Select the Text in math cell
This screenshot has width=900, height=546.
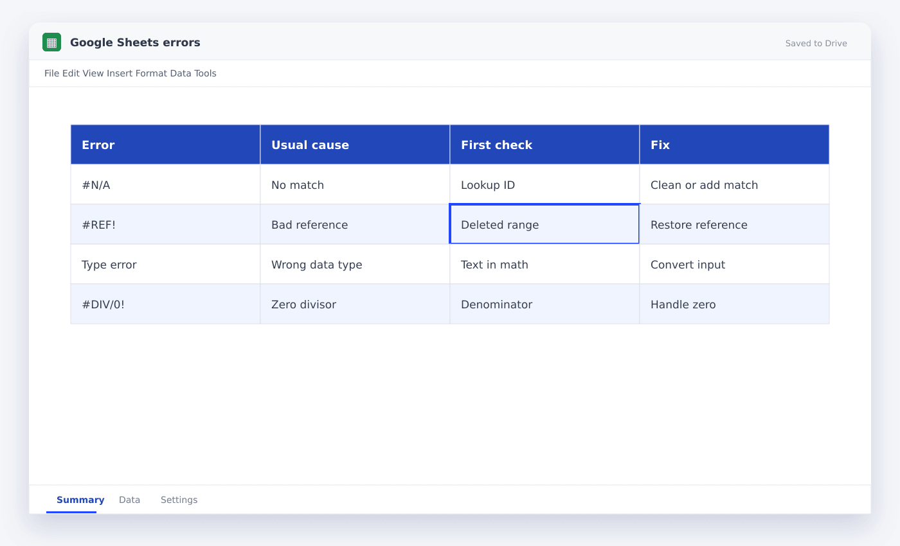(544, 264)
